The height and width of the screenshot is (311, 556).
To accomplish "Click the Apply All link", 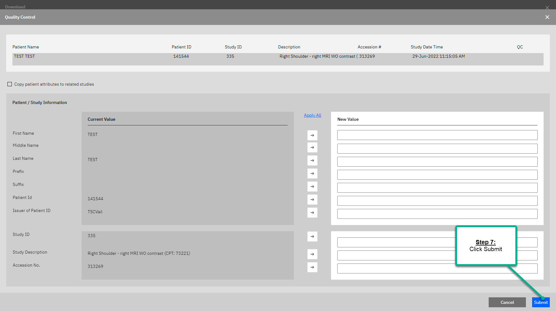I will [312, 115].
